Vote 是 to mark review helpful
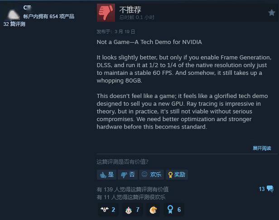279x220 pixels. coord(106,175)
